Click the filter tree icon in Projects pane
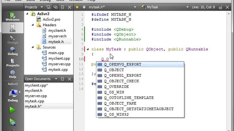 pos(48,7)
